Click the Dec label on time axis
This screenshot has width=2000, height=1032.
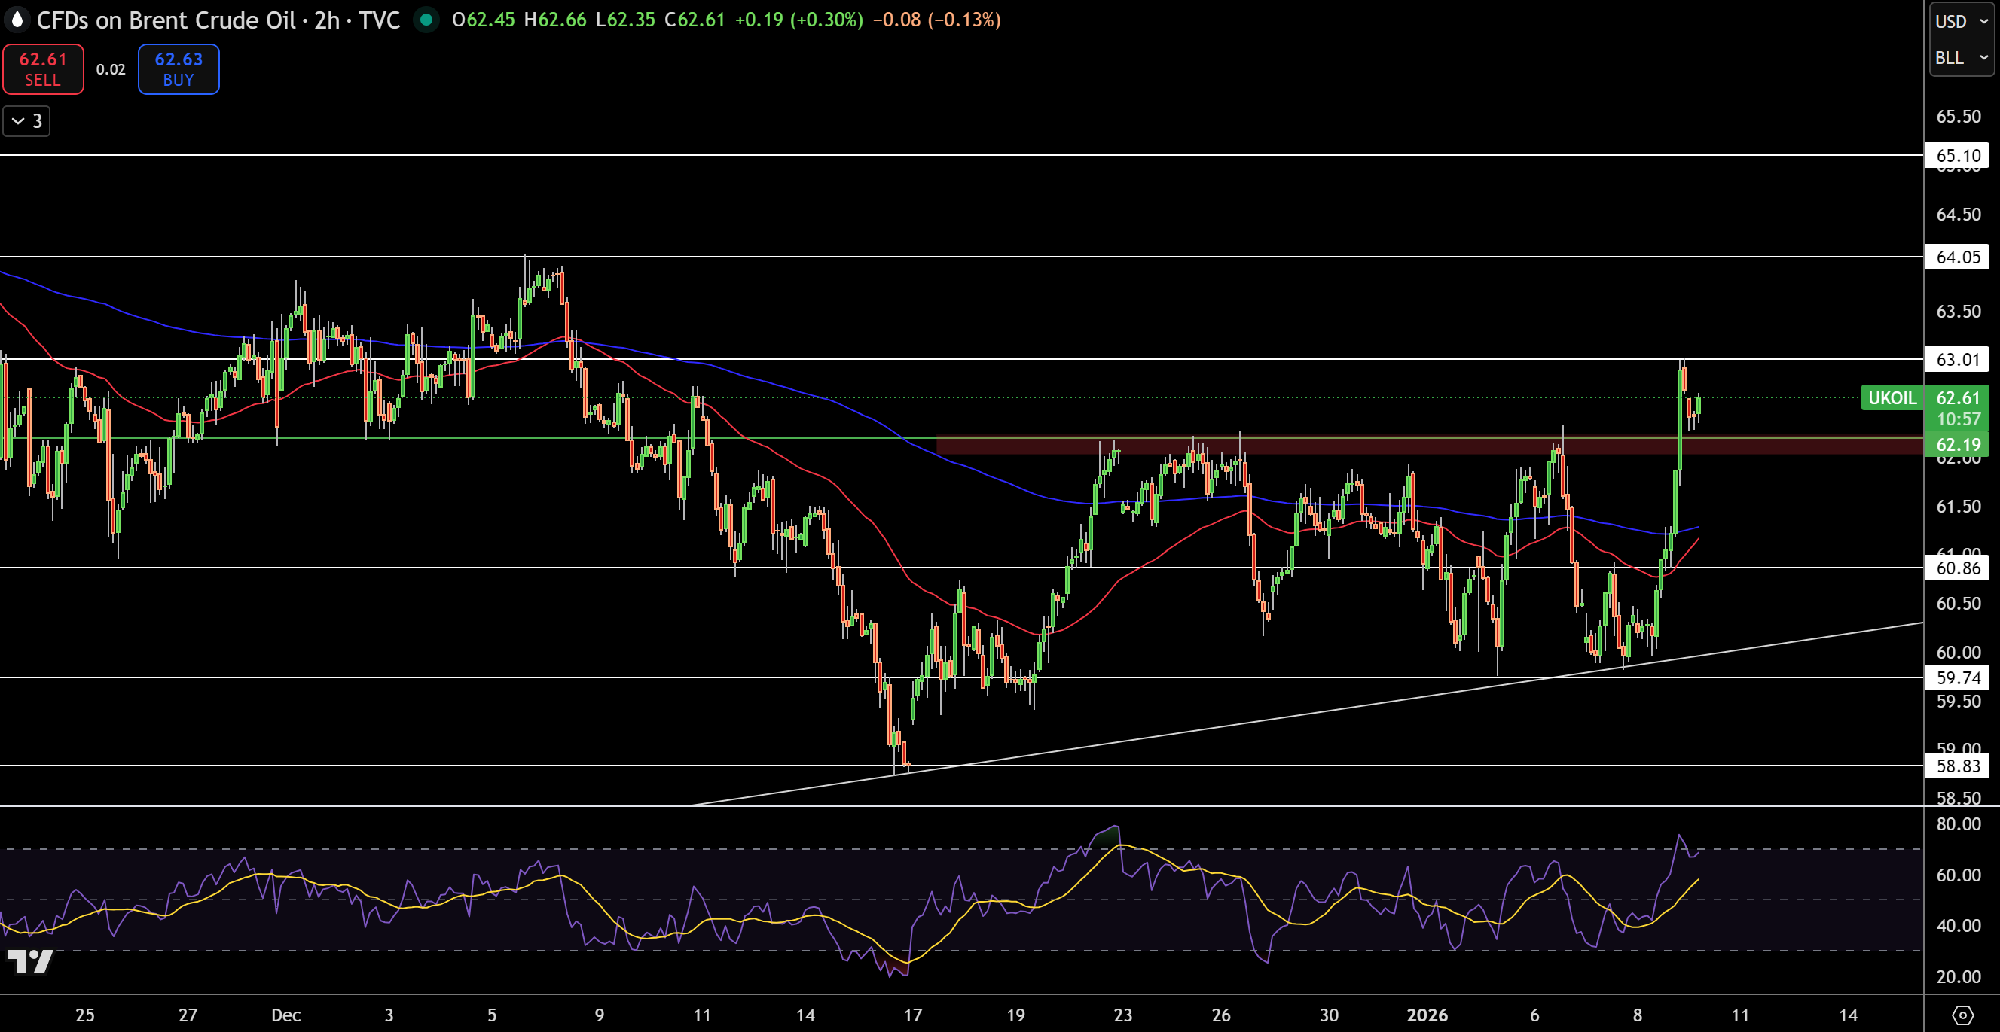click(x=285, y=1015)
